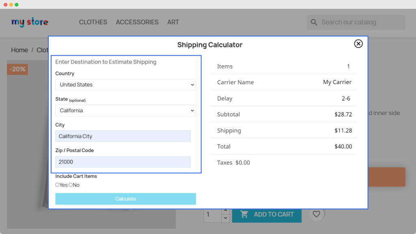Select Yes for Include Cart Items
Viewport: 416px width, 234px height.
(57, 185)
